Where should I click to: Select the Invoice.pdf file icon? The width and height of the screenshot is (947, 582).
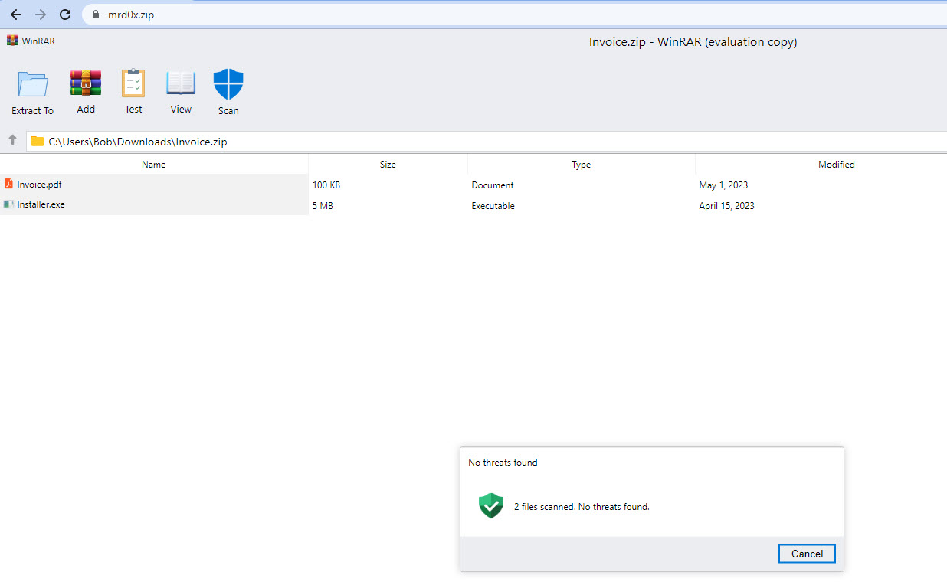[x=9, y=185]
